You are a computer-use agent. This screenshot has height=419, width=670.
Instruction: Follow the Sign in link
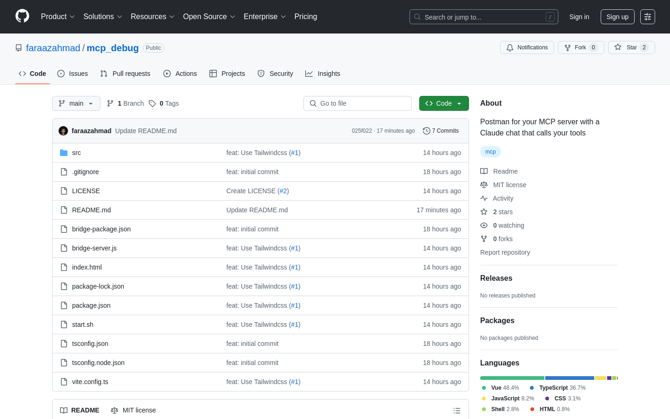[x=579, y=17]
